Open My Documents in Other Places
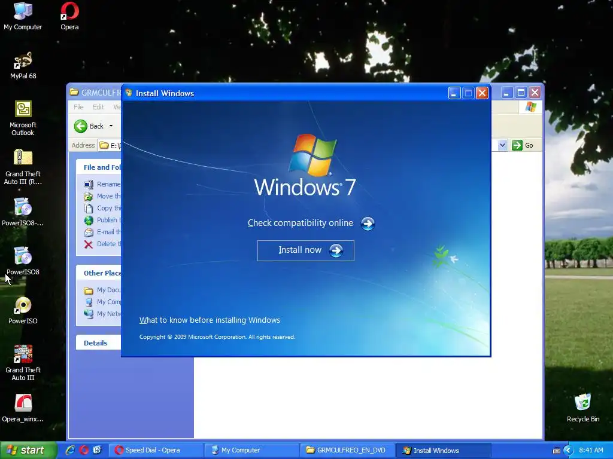Viewport: 613px width, 459px height. pyautogui.click(x=102, y=290)
